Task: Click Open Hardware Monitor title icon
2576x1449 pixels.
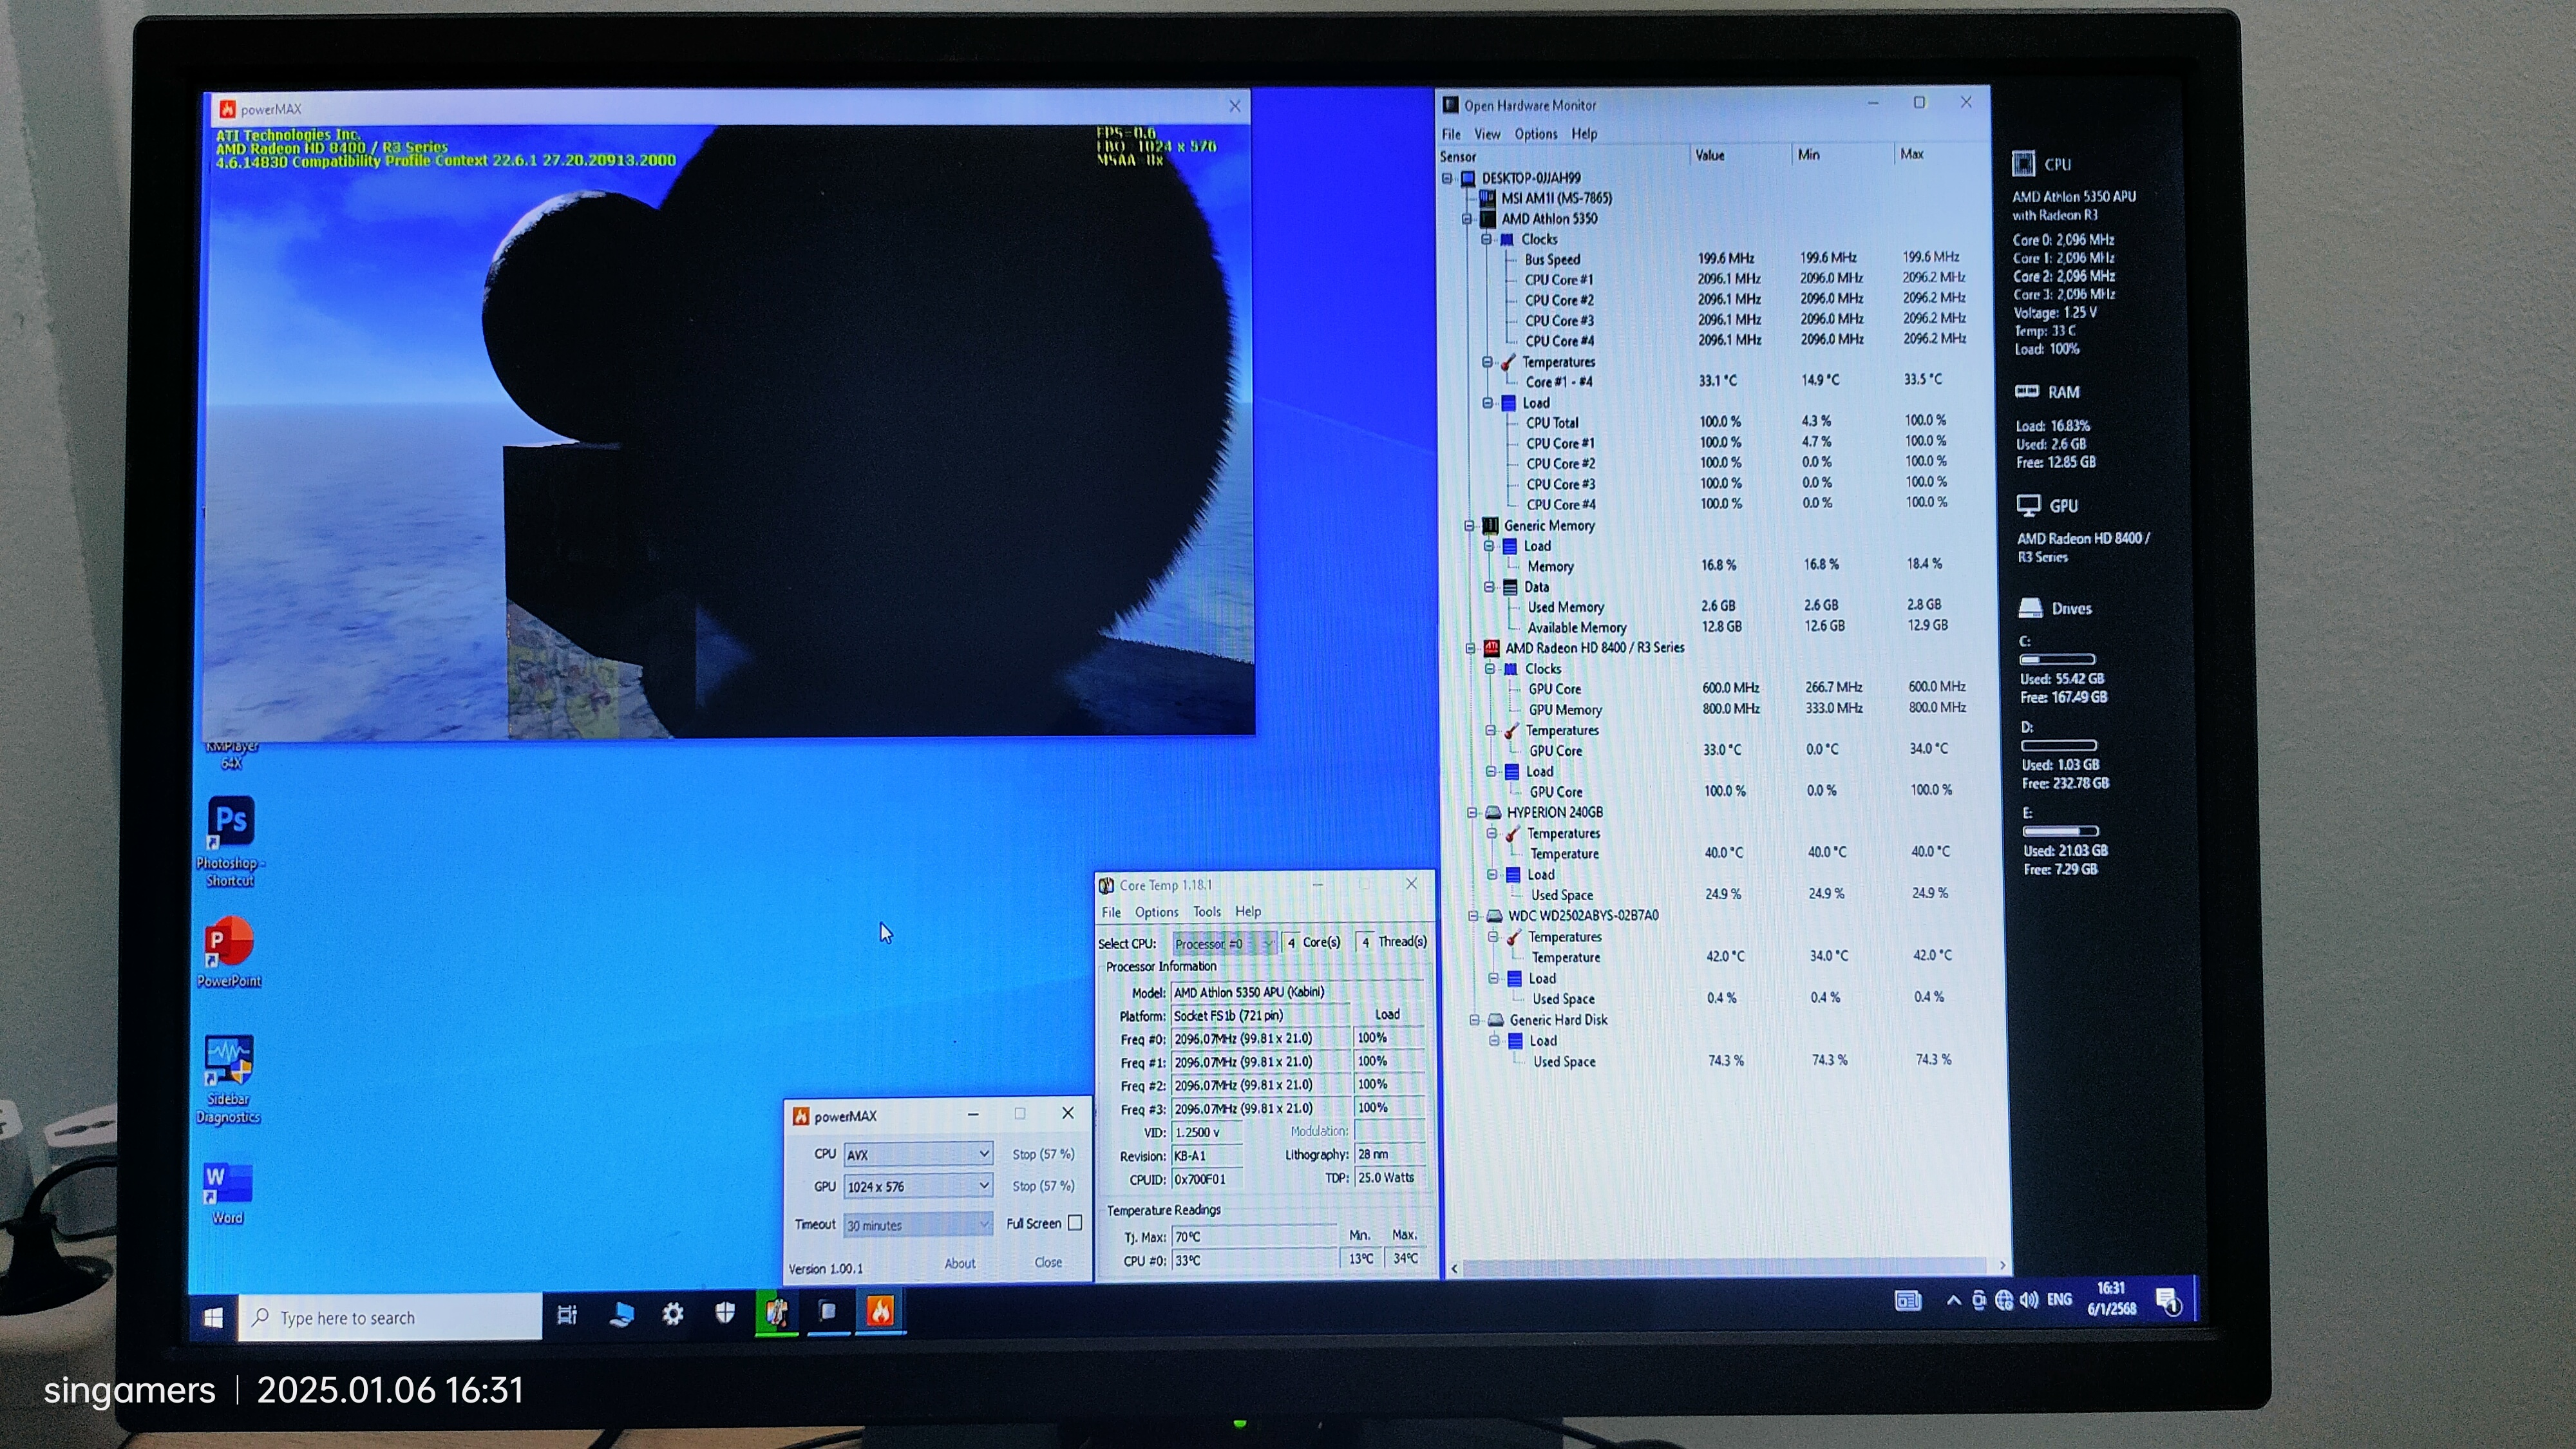Action: pyautogui.click(x=1450, y=105)
